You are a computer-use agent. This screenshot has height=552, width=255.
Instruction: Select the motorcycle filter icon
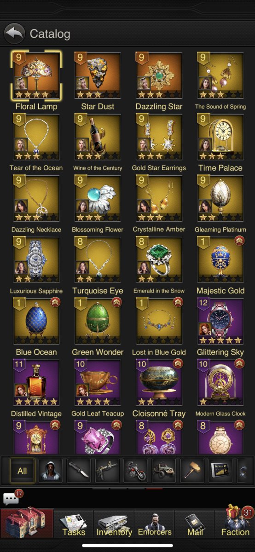click(x=136, y=471)
